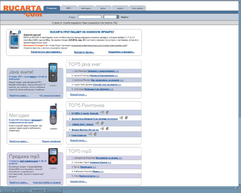Screen dimensions: 241x193
Task: Click the vertical scrollbar on the right
Action: click(x=240, y=93)
